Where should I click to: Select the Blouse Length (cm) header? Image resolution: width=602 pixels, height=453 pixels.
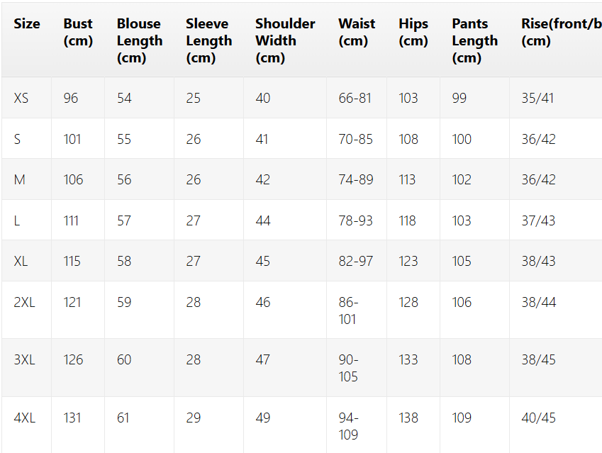140,40
